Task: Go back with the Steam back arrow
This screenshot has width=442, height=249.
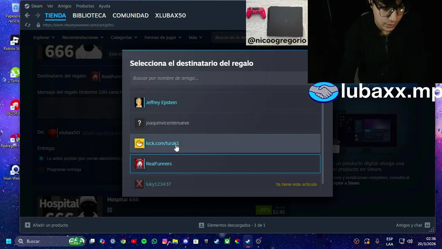Action: coord(27,16)
